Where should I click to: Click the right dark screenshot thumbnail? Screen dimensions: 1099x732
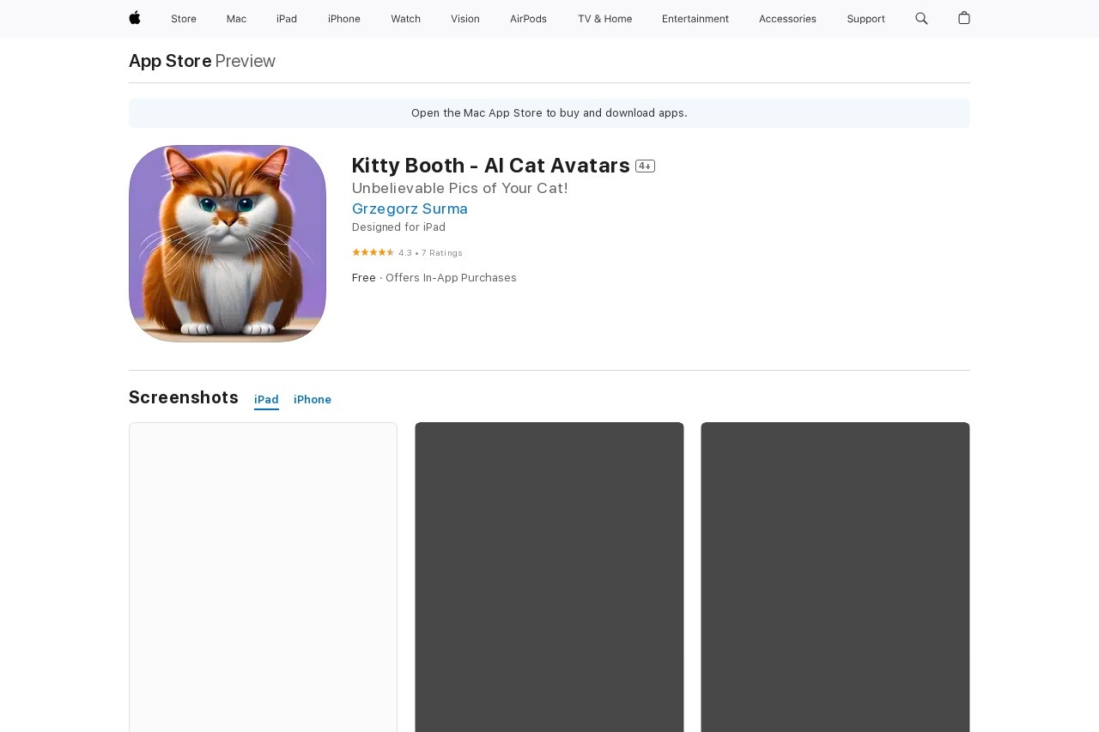835,577
